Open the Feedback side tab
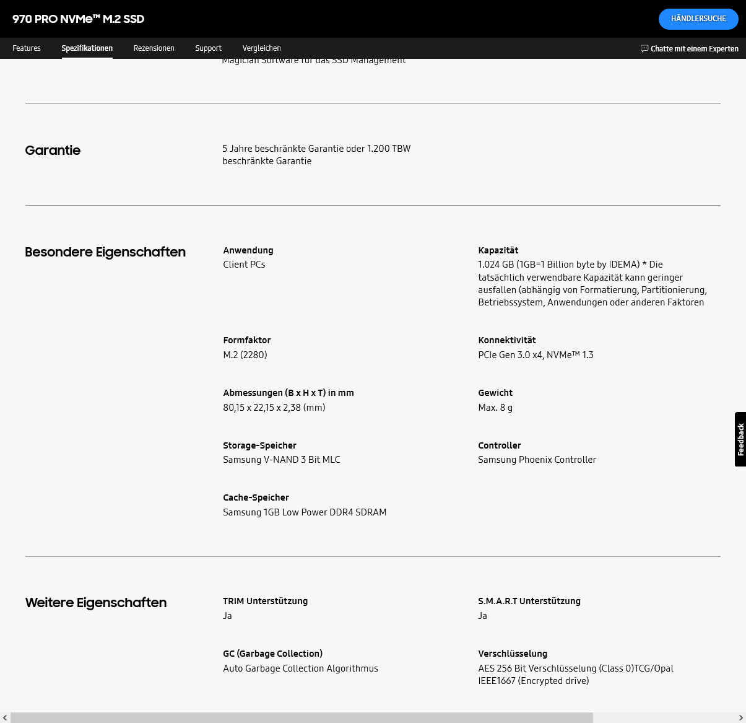The width and height of the screenshot is (746, 723). click(x=740, y=439)
